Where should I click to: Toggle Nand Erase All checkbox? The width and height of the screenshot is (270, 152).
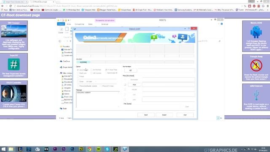[106, 73]
